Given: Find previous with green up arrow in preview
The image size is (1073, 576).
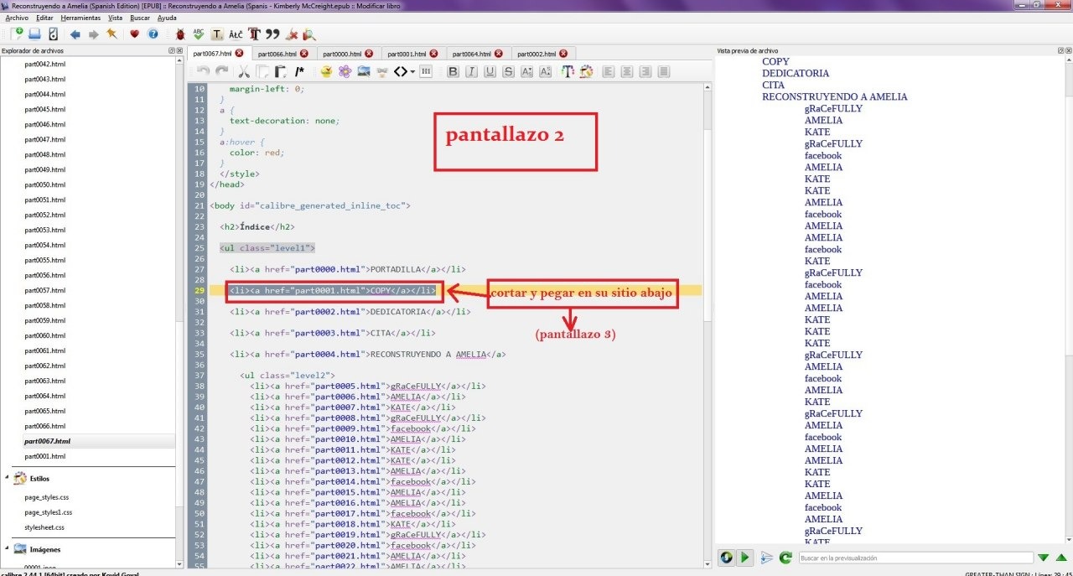Looking at the screenshot, I should click(x=1061, y=558).
